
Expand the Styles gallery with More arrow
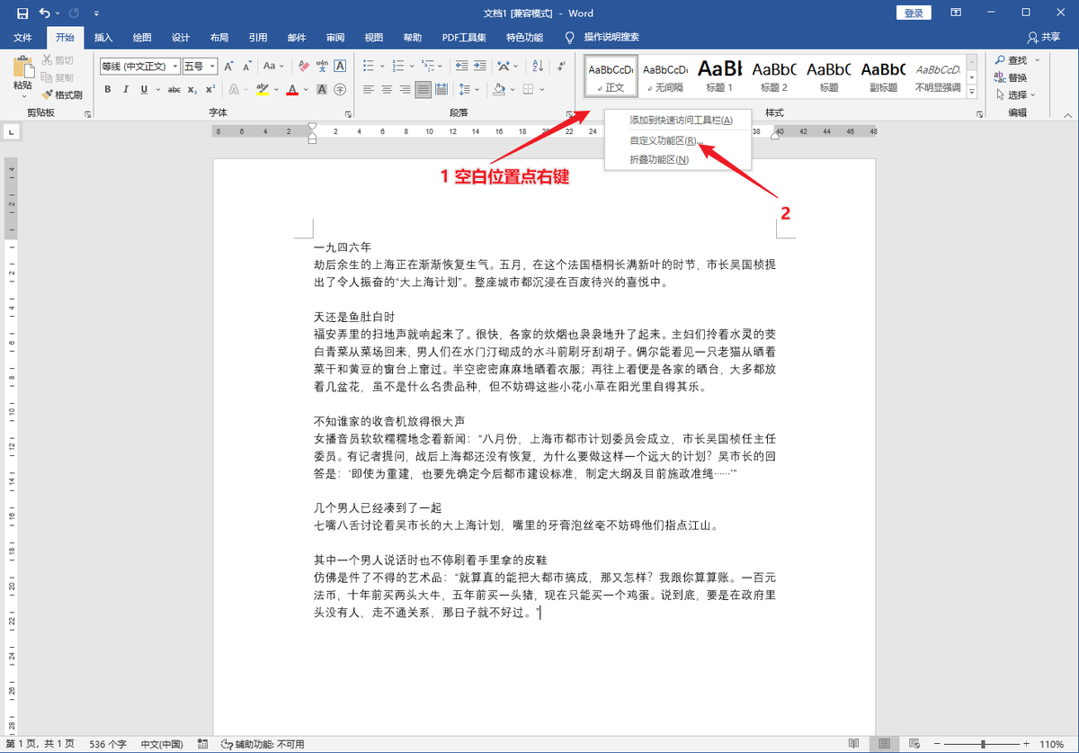[x=972, y=92]
